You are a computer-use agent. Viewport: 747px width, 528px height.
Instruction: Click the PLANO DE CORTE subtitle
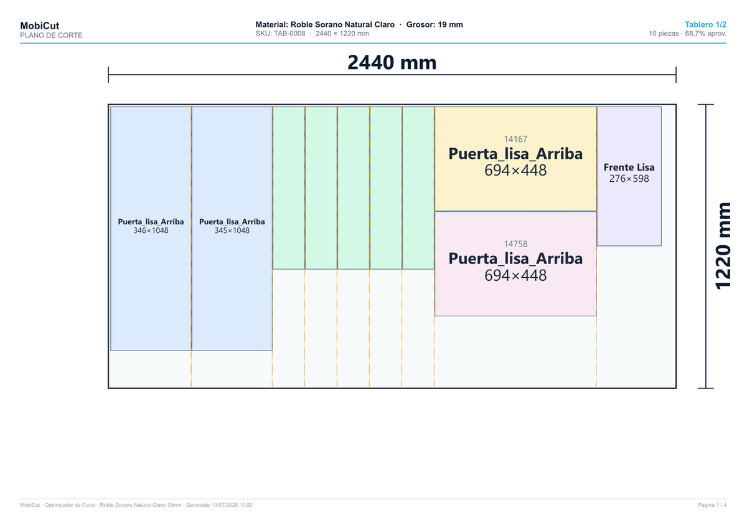51,35
